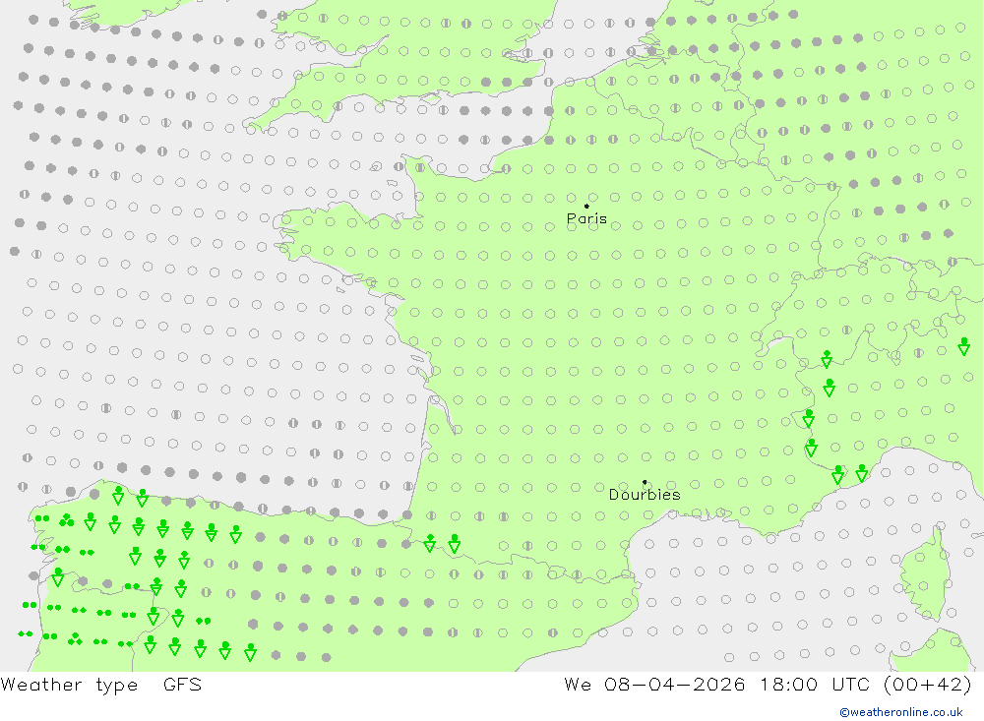This screenshot has height=721, width=984.
Task: Click the 'Weather type' caption text
Action: 69,685
